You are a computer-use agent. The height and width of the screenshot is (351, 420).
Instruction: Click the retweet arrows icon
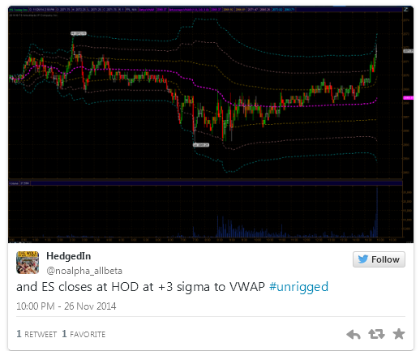pos(376,334)
